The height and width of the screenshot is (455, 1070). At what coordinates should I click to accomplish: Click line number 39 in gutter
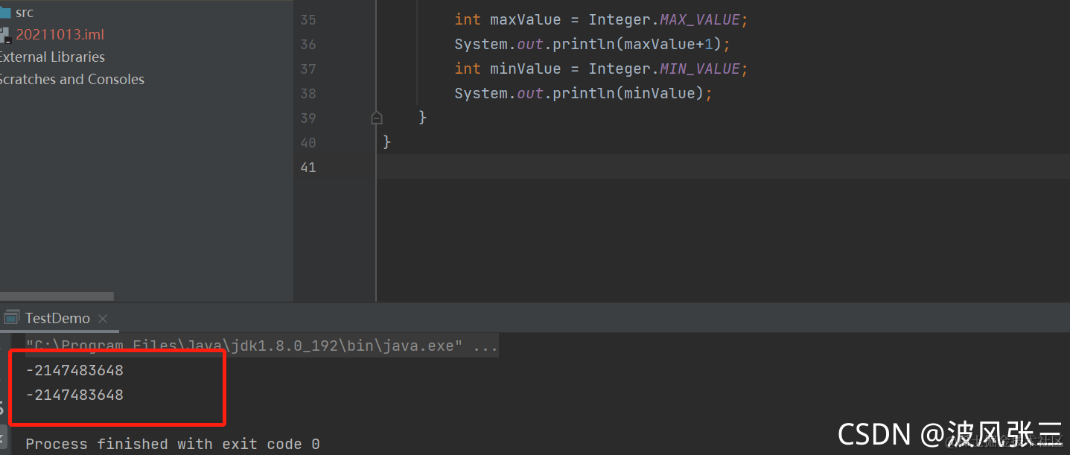(x=308, y=118)
